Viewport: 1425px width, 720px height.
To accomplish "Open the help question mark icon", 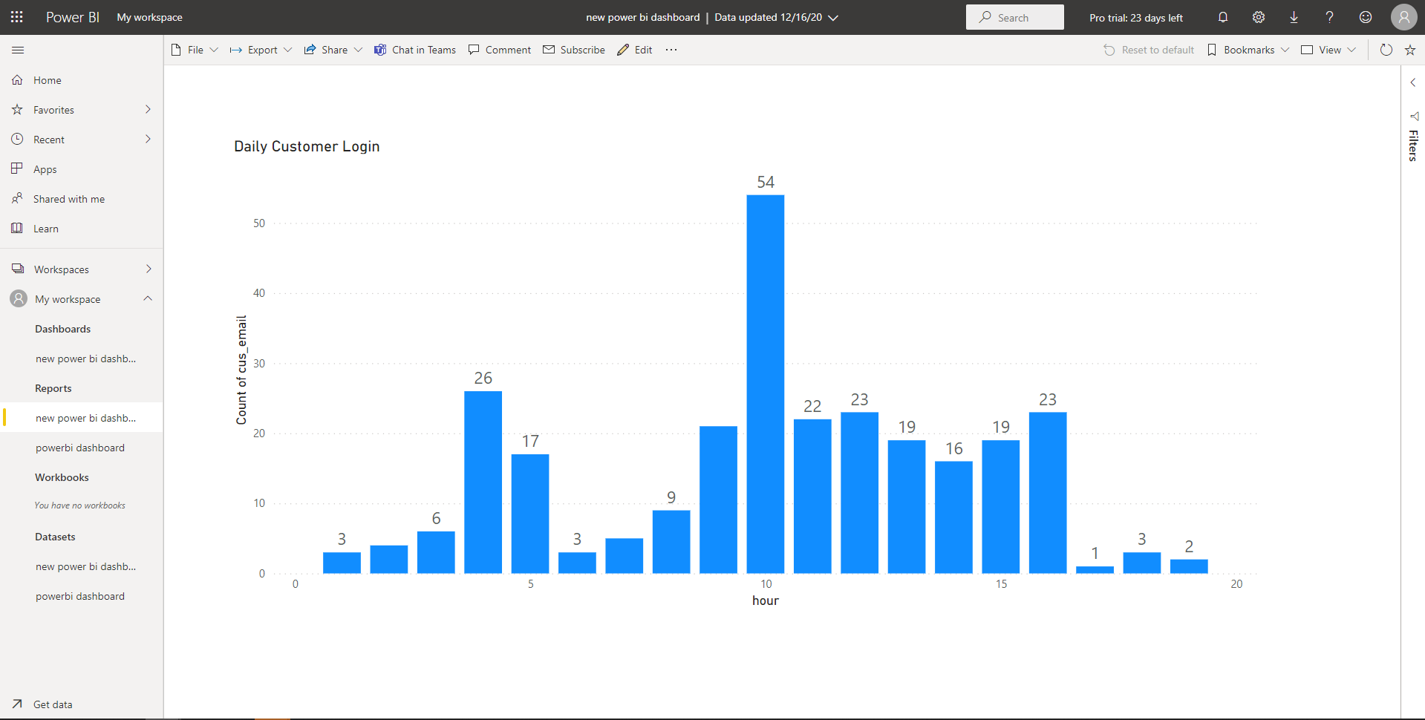I will (1330, 17).
